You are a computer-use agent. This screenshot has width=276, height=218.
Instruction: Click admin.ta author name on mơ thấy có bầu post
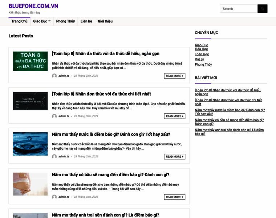[x=64, y=197]
